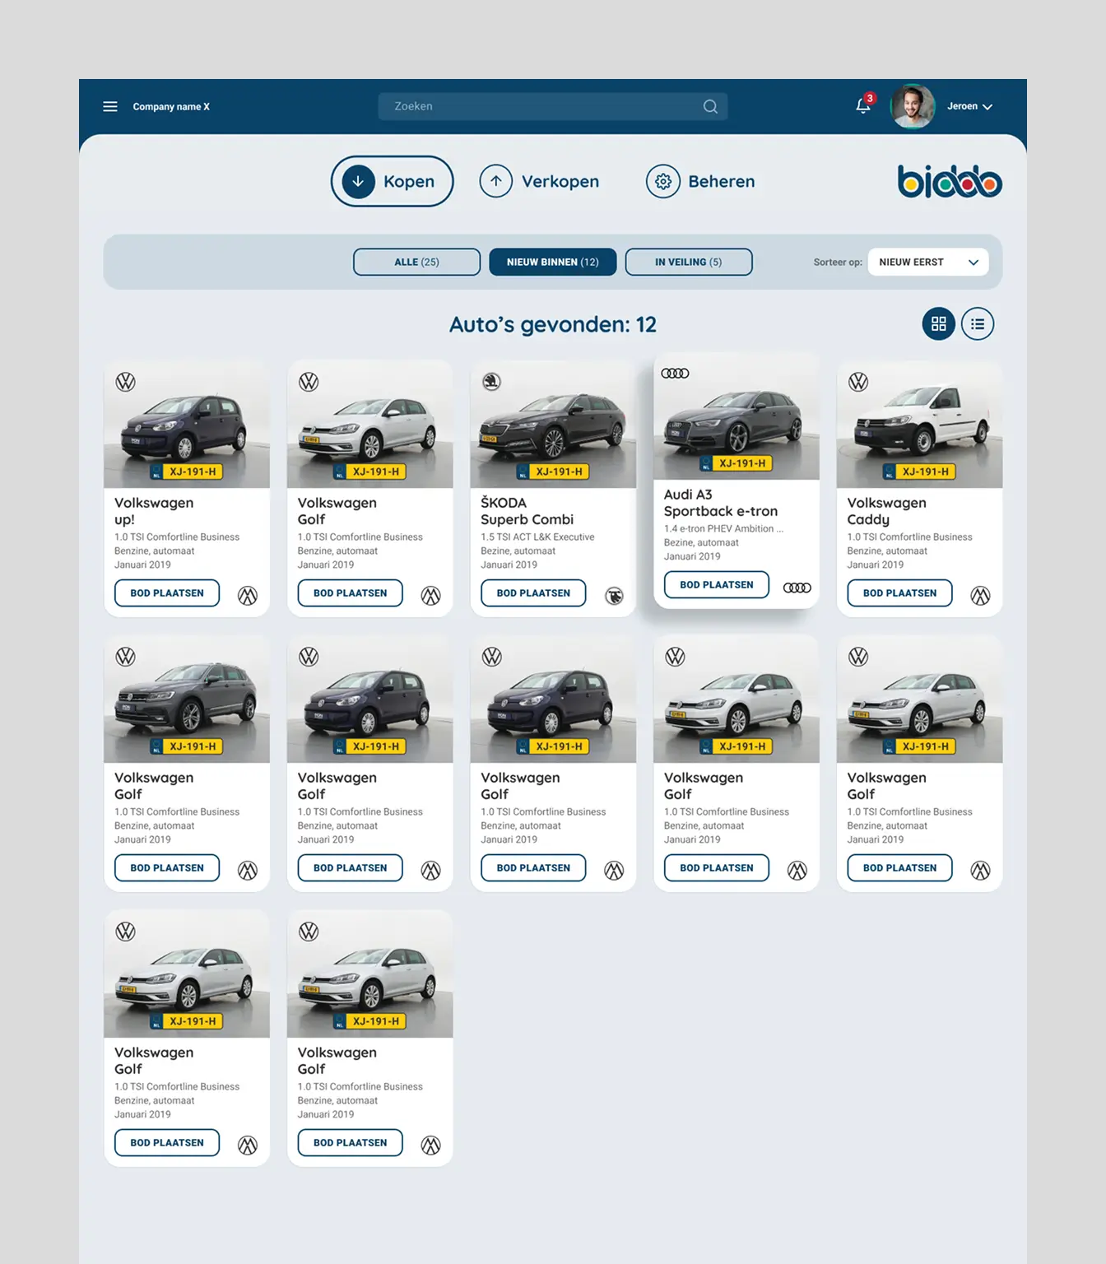Image resolution: width=1106 pixels, height=1264 pixels.
Task: Click Škoda brand icon on Superb card
Action: point(492,382)
